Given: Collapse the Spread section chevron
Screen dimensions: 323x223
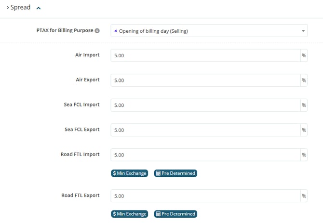Looking at the screenshot, I should 39,8.
